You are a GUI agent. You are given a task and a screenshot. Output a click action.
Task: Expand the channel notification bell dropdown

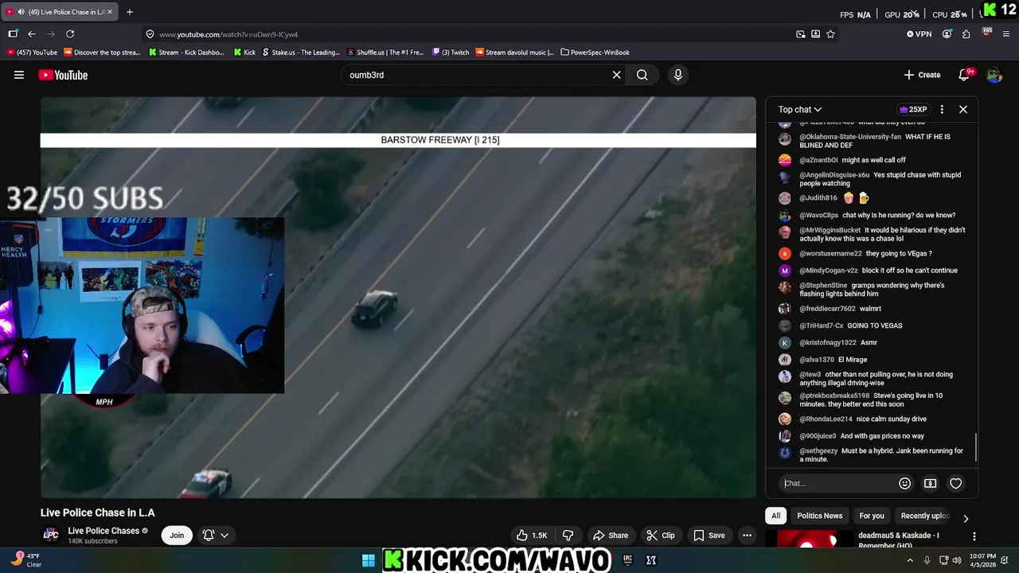(216, 536)
